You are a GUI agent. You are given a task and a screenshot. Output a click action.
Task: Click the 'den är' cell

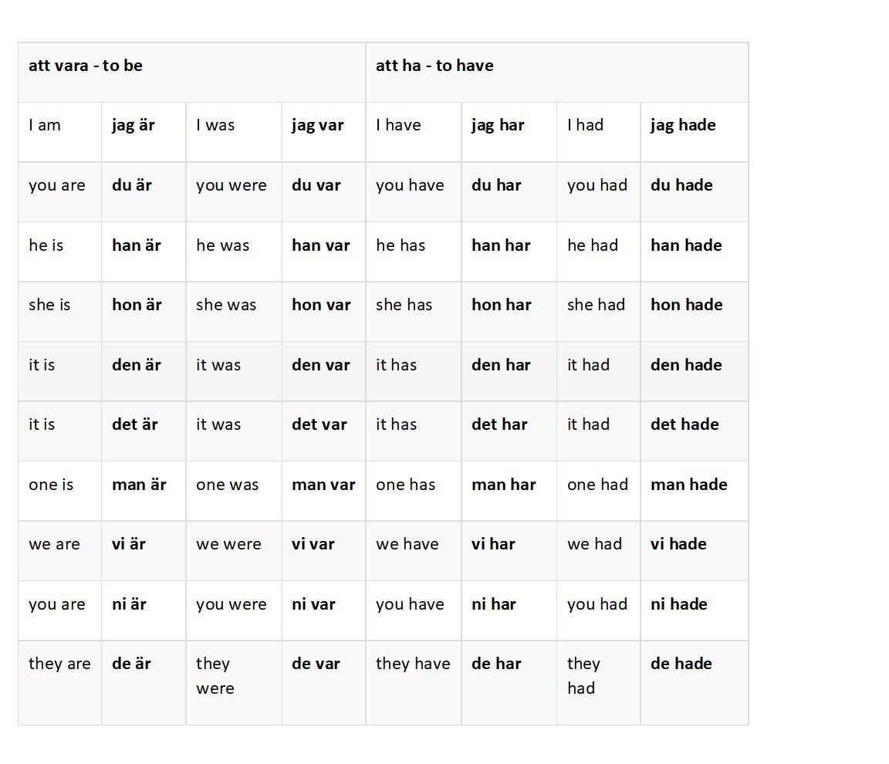pyautogui.click(x=144, y=371)
